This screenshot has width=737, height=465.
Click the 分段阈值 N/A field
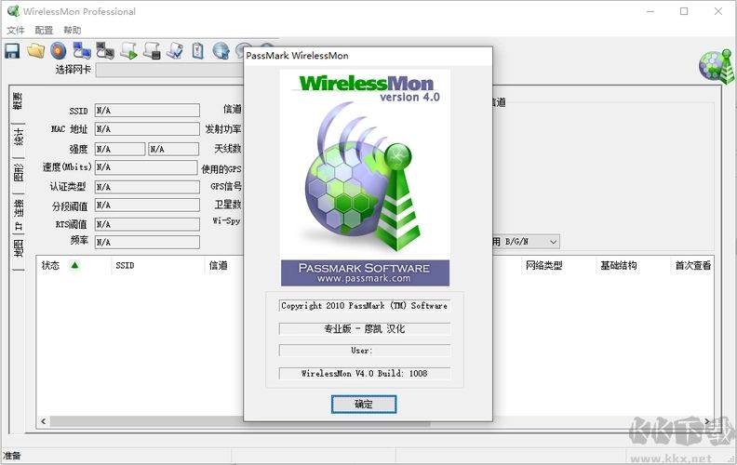pyautogui.click(x=147, y=206)
